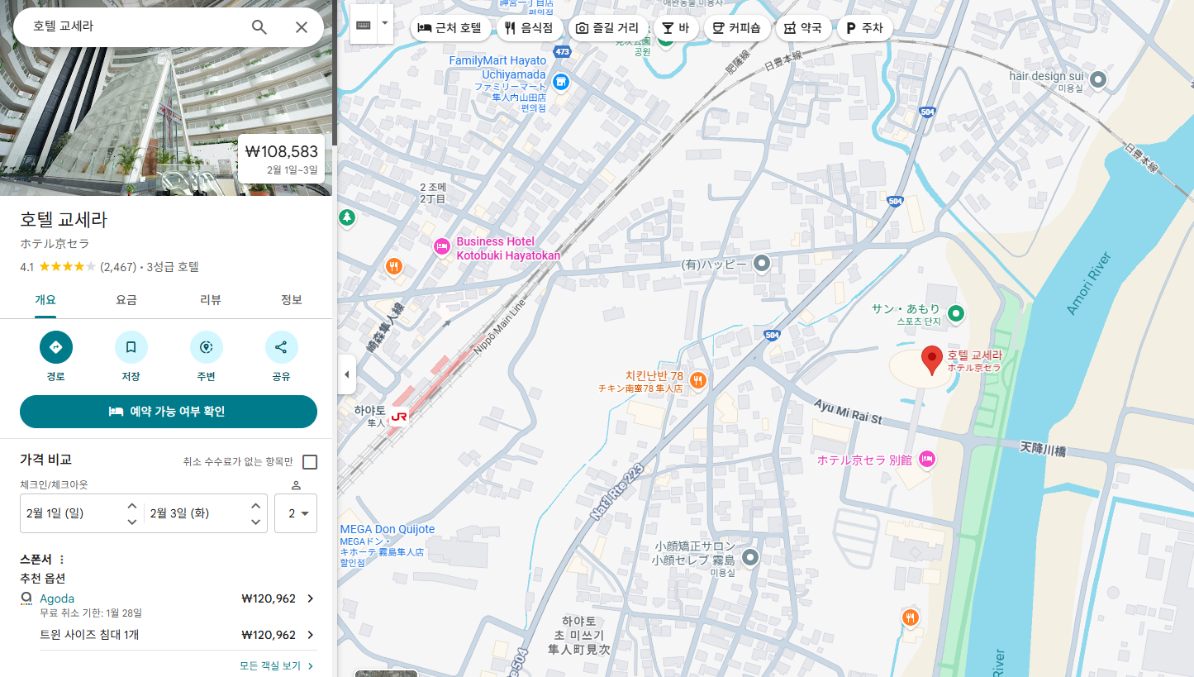The image size is (1194, 677).
Task: Click the ホテル京セラ 別館 hotel pin
Action: pos(926,459)
